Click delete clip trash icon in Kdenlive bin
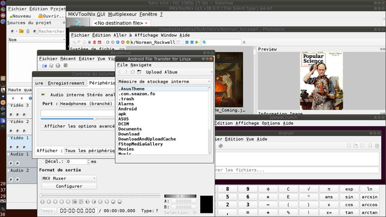Viewport: 386px width, 217px height. tap(28, 31)
